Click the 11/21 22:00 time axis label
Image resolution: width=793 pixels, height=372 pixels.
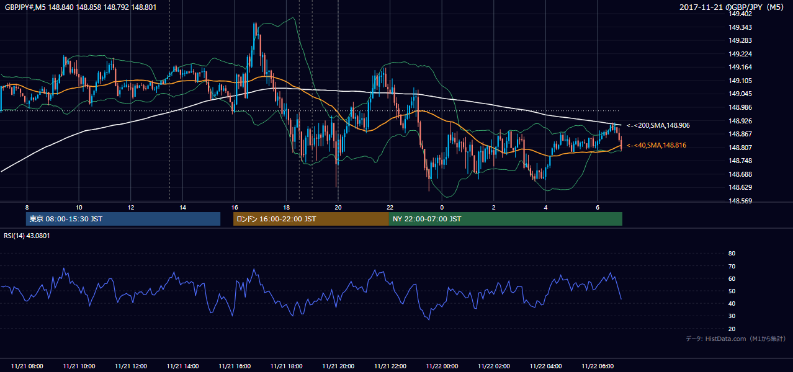tap(390, 366)
